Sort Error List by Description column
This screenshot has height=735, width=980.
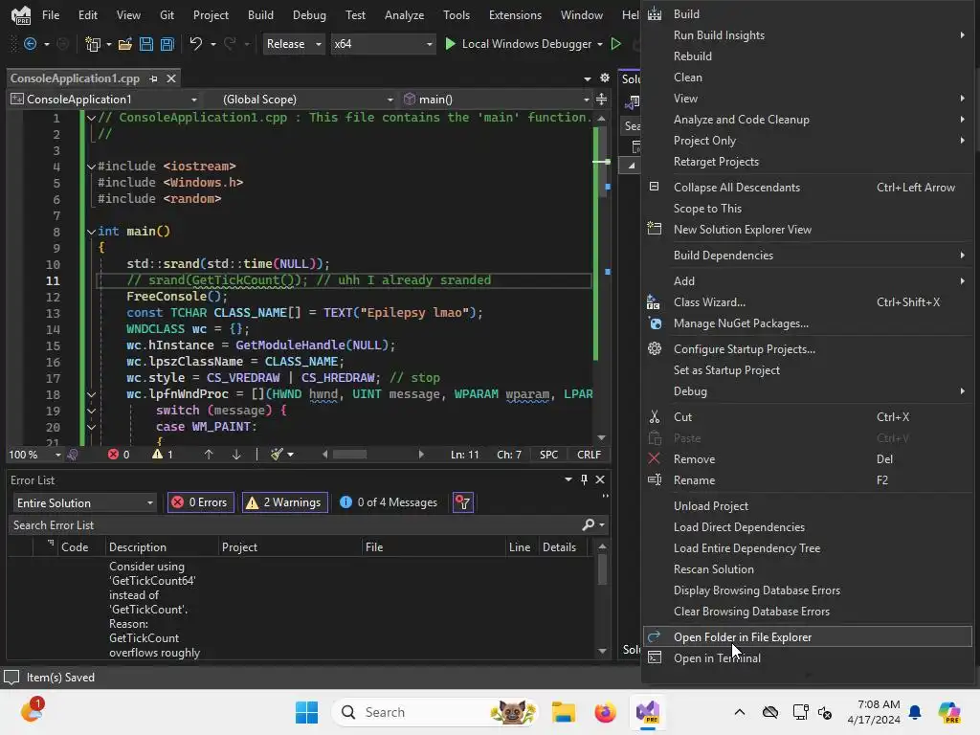click(162, 546)
